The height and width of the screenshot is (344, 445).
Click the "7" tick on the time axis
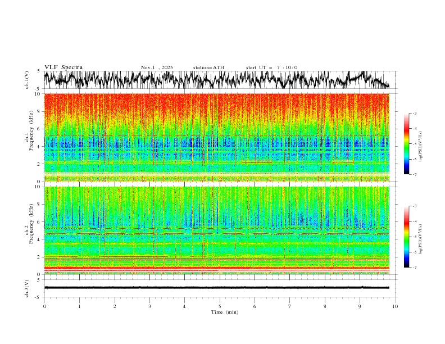tap(290, 306)
